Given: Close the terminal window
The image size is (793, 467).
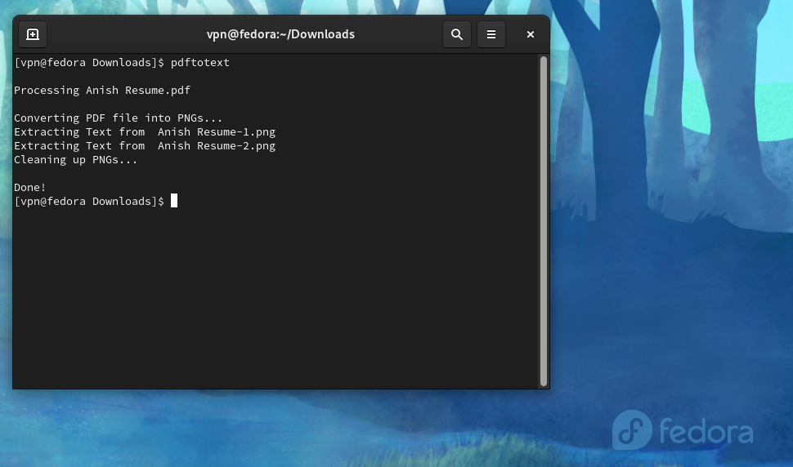Looking at the screenshot, I should pos(531,34).
